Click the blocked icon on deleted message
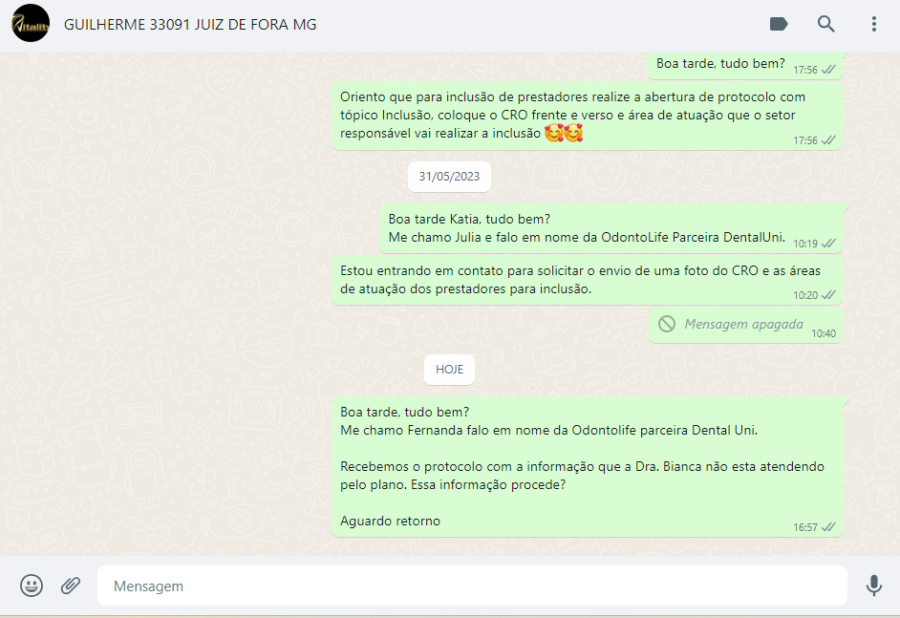900x618 pixels. 666,324
